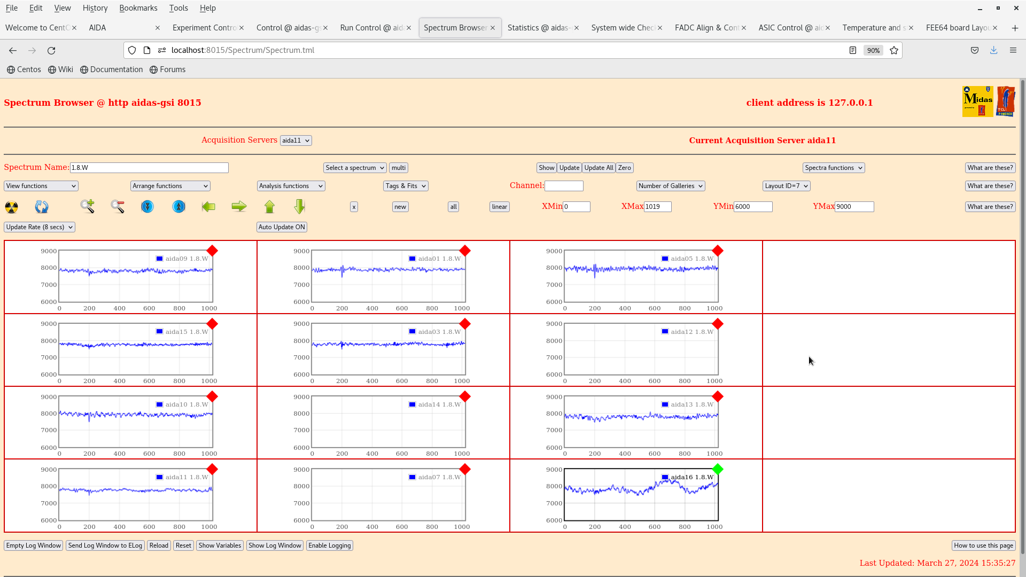Click the blue aida09 legend color swatch

point(159,259)
